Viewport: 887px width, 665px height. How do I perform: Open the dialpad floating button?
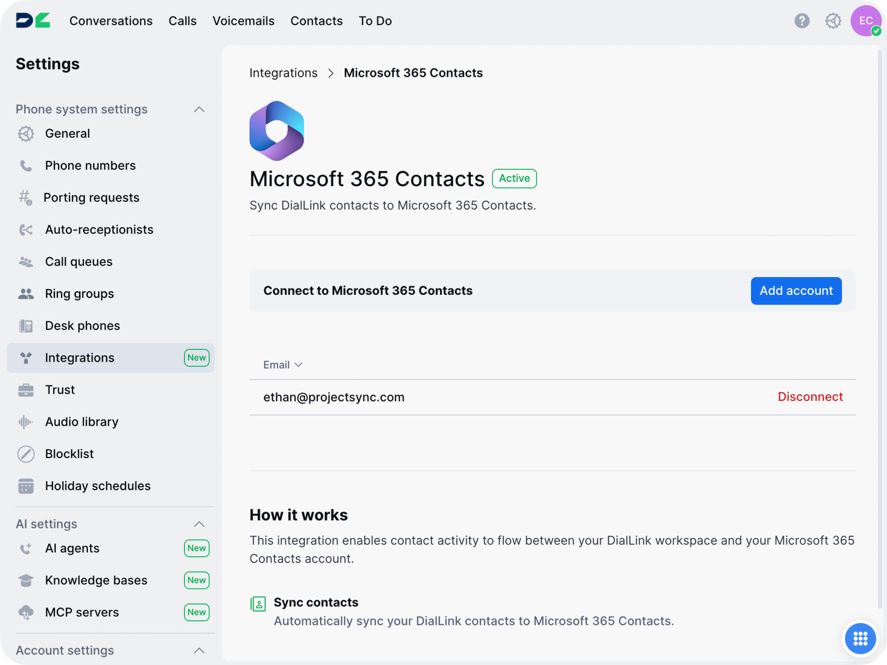tap(860, 638)
